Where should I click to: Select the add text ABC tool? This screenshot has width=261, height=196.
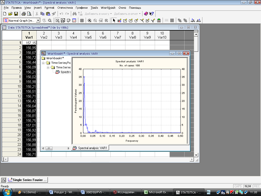[119, 21]
